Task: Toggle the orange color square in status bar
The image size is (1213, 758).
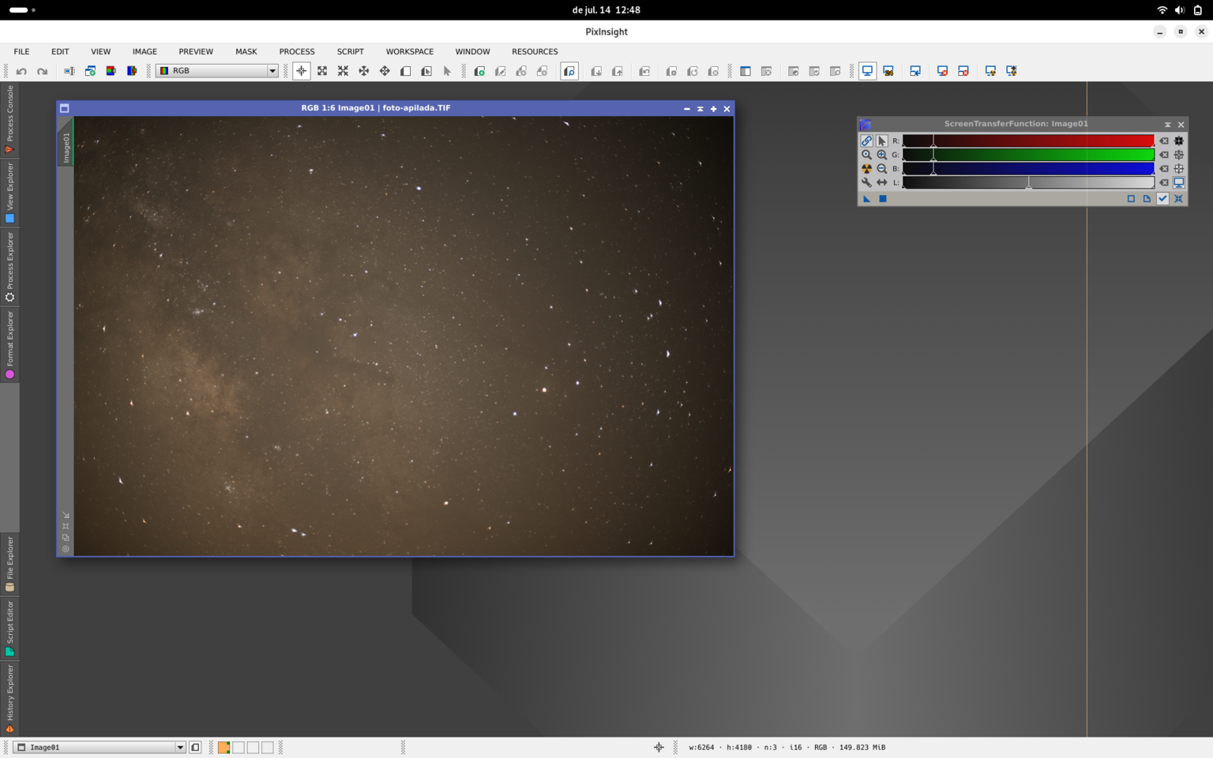Action: [224, 747]
